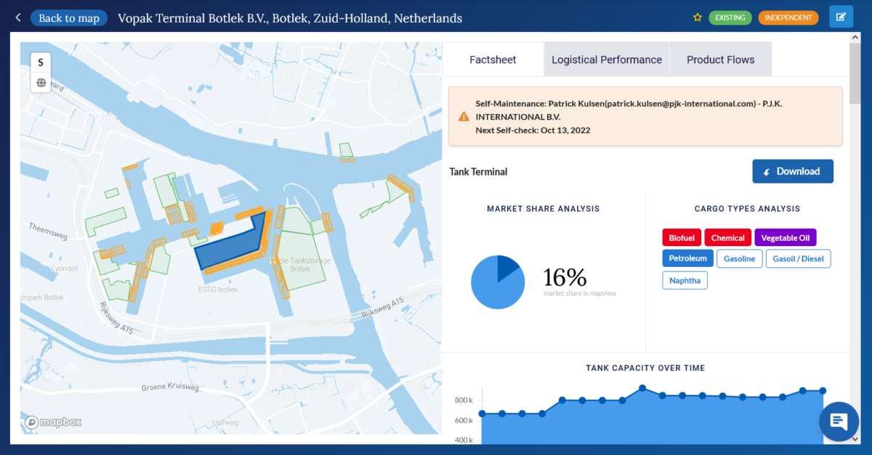Open the Factsheet tab
The height and width of the screenshot is (455, 872).
click(x=493, y=60)
